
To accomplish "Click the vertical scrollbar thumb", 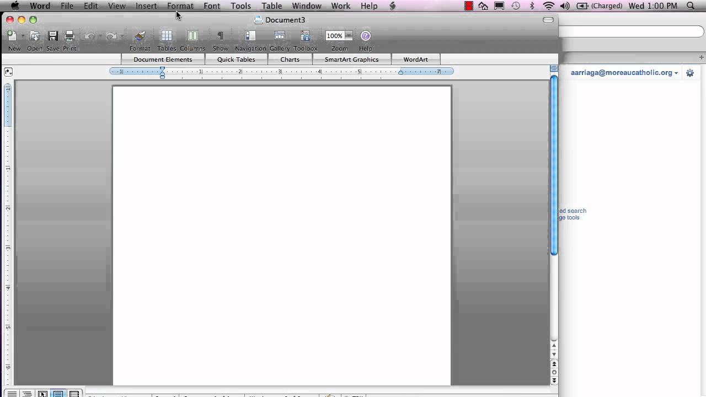I will (x=554, y=164).
